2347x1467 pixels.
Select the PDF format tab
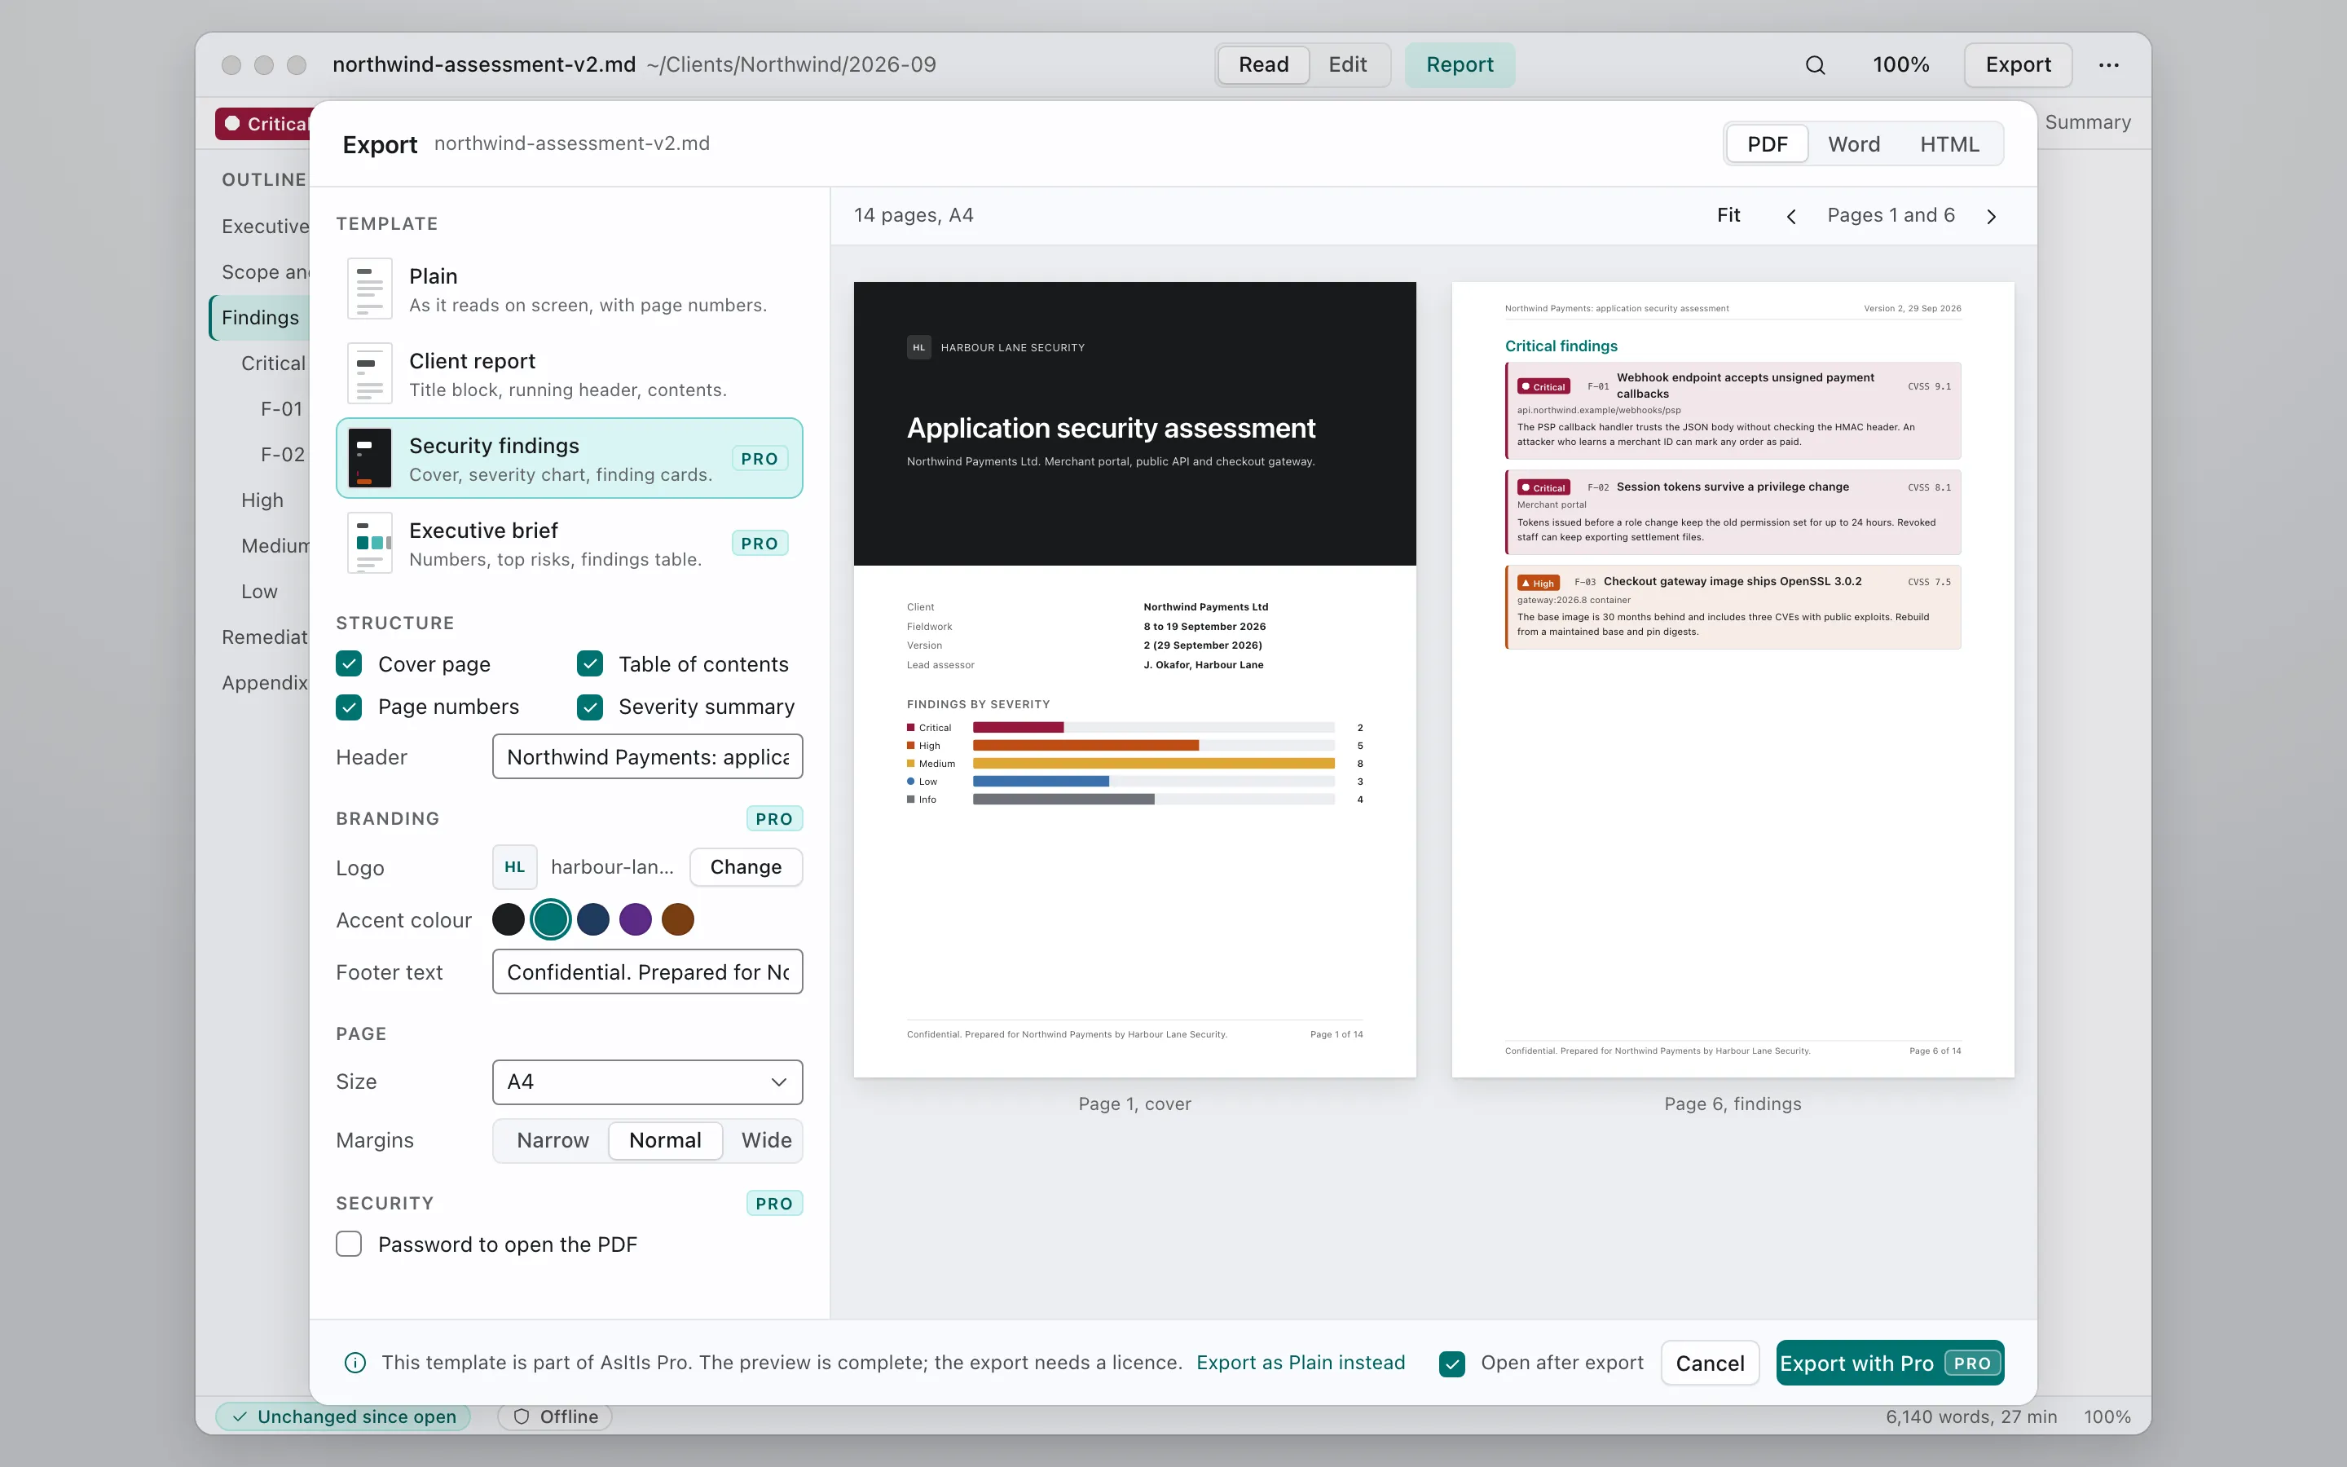(x=1767, y=144)
